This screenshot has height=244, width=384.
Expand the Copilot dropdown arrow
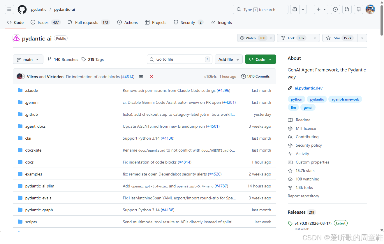pos(303,9)
